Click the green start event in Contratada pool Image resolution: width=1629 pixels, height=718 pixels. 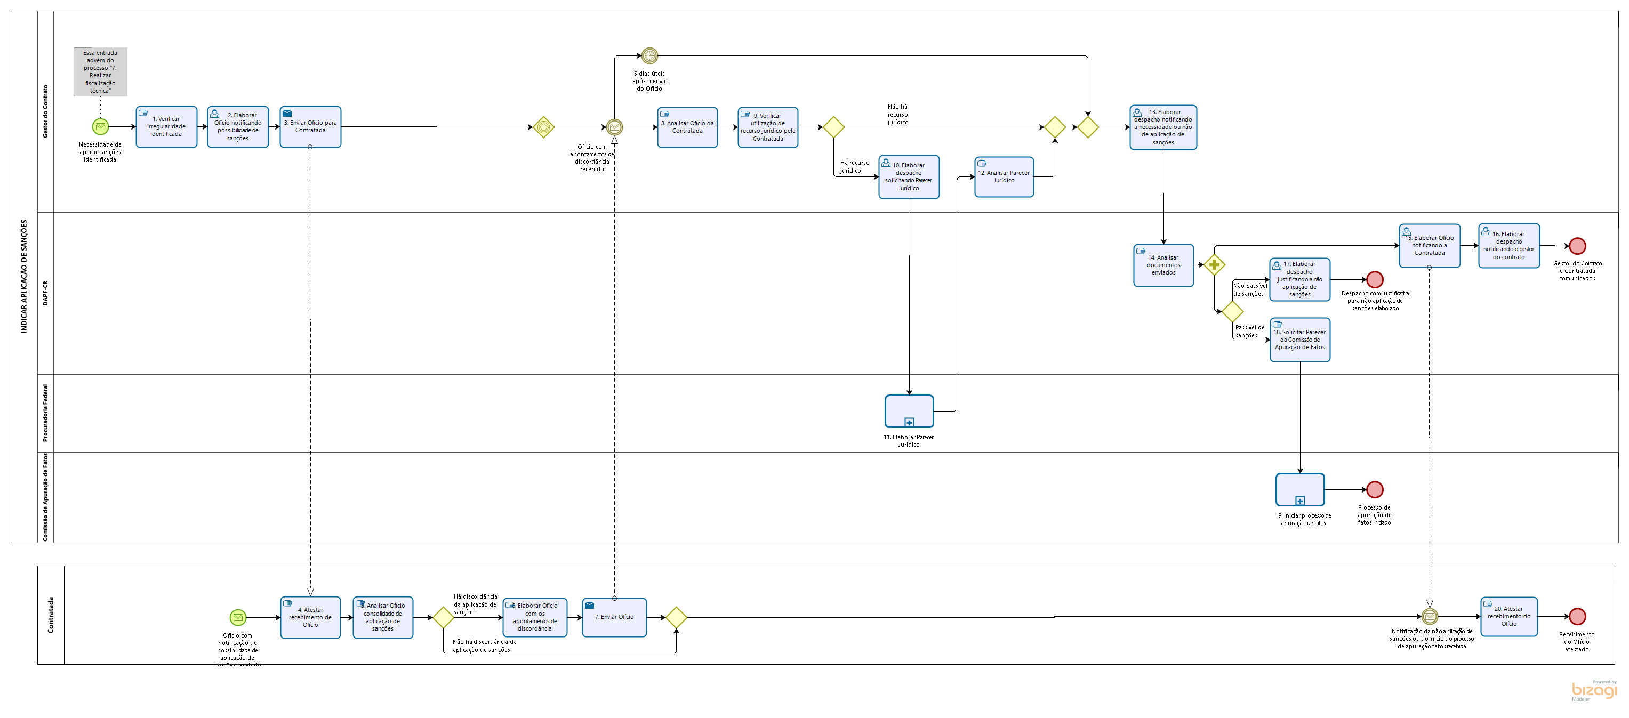click(x=238, y=617)
